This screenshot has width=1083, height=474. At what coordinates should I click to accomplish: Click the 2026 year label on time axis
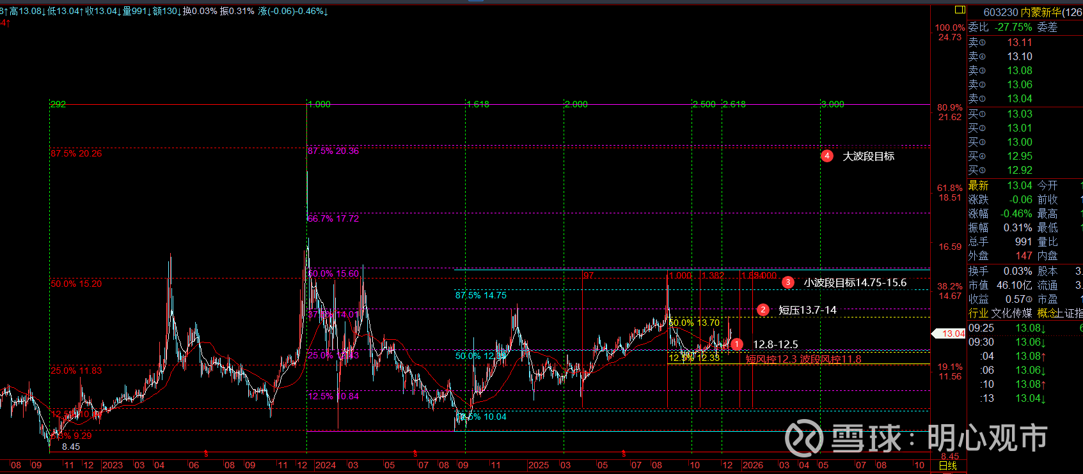(x=753, y=465)
